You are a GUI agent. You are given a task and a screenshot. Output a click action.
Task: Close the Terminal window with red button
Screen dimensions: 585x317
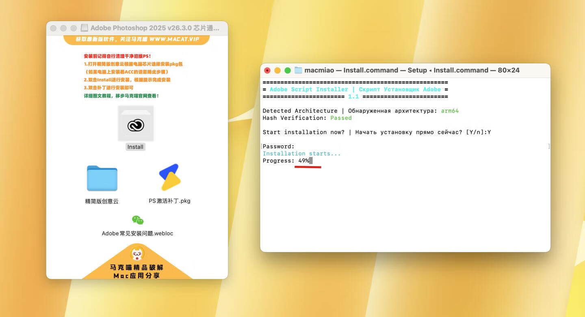tap(267, 70)
